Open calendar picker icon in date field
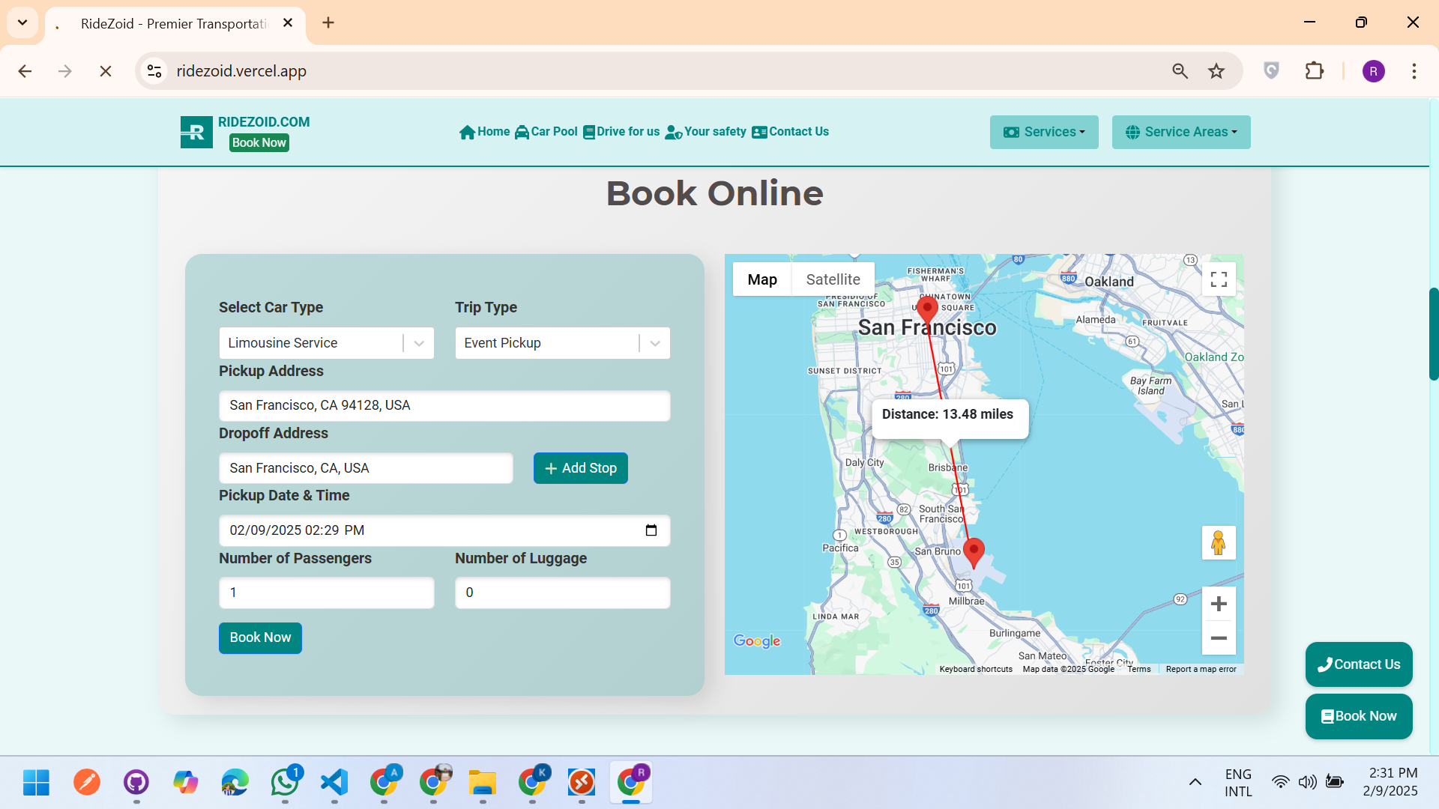The height and width of the screenshot is (809, 1439). click(x=651, y=530)
